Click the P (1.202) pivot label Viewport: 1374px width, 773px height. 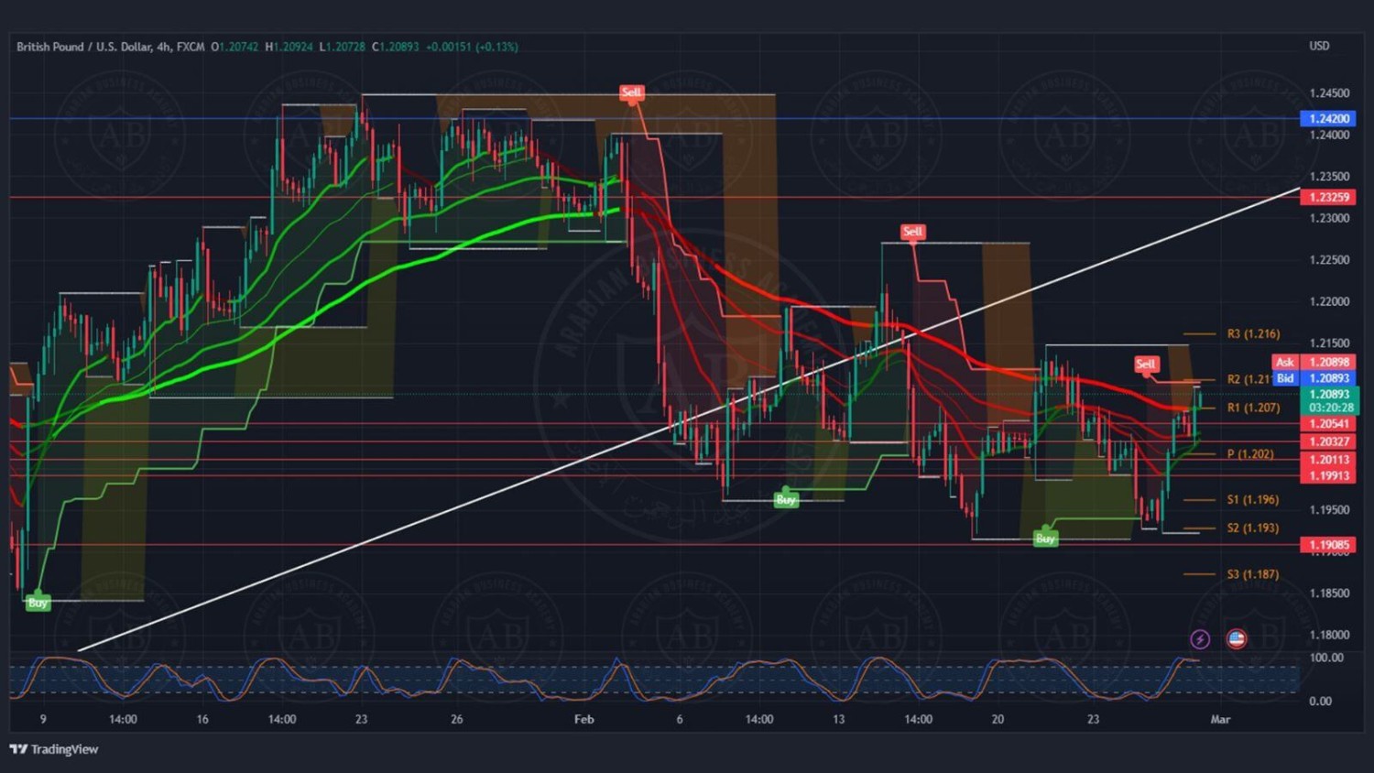click(x=1250, y=454)
